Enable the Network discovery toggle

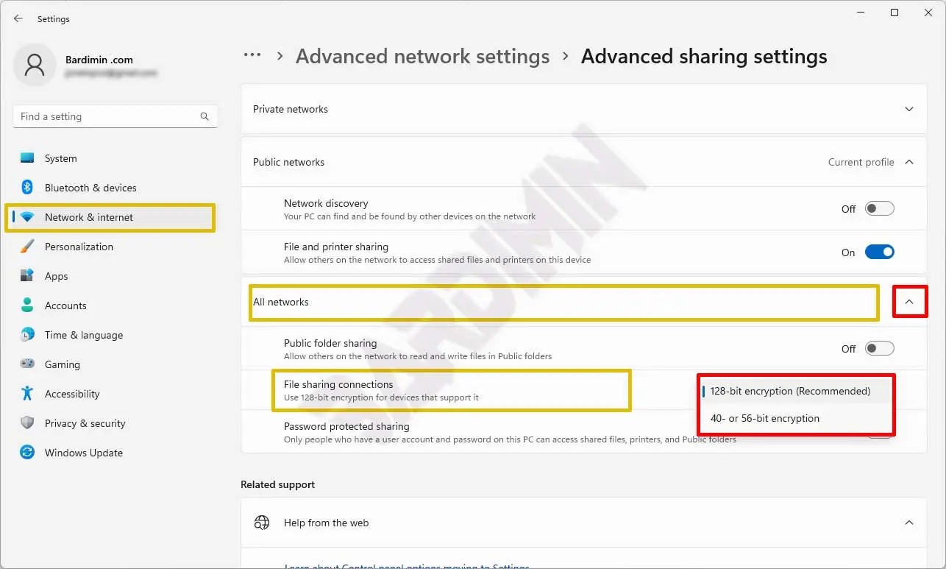(x=879, y=209)
